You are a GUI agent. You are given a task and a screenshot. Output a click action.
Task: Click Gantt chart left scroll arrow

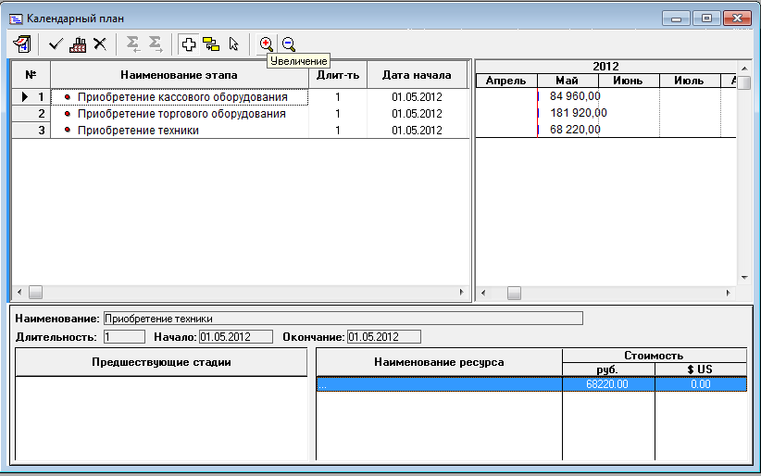coord(483,293)
